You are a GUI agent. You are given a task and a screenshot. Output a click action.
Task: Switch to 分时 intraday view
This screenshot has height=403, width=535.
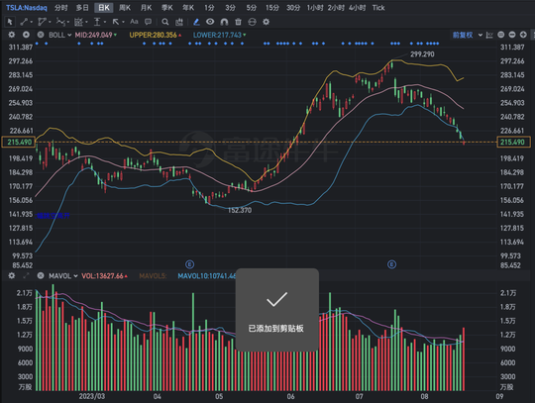point(61,8)
